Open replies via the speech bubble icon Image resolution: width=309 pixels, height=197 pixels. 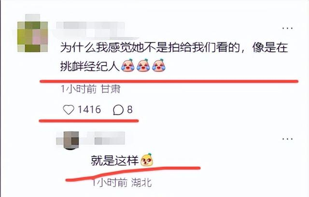pyautogui.click(x=118, y=110)
